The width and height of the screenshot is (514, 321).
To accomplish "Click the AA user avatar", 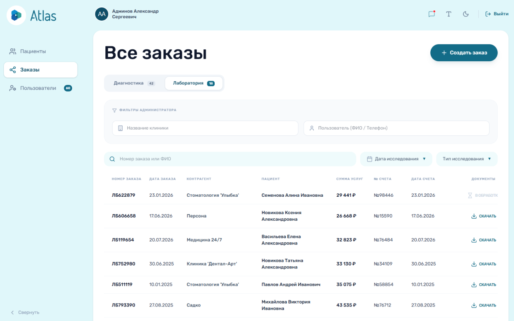I will [102, 14].
